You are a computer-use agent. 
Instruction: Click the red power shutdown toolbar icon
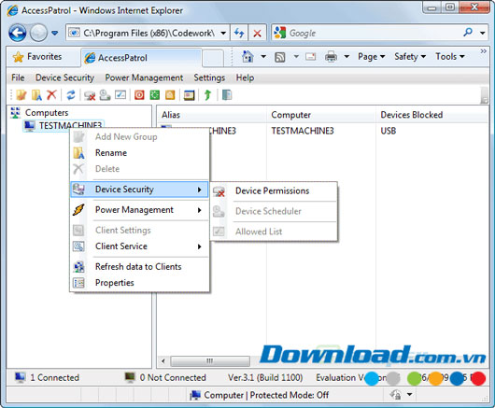point(139,94)
